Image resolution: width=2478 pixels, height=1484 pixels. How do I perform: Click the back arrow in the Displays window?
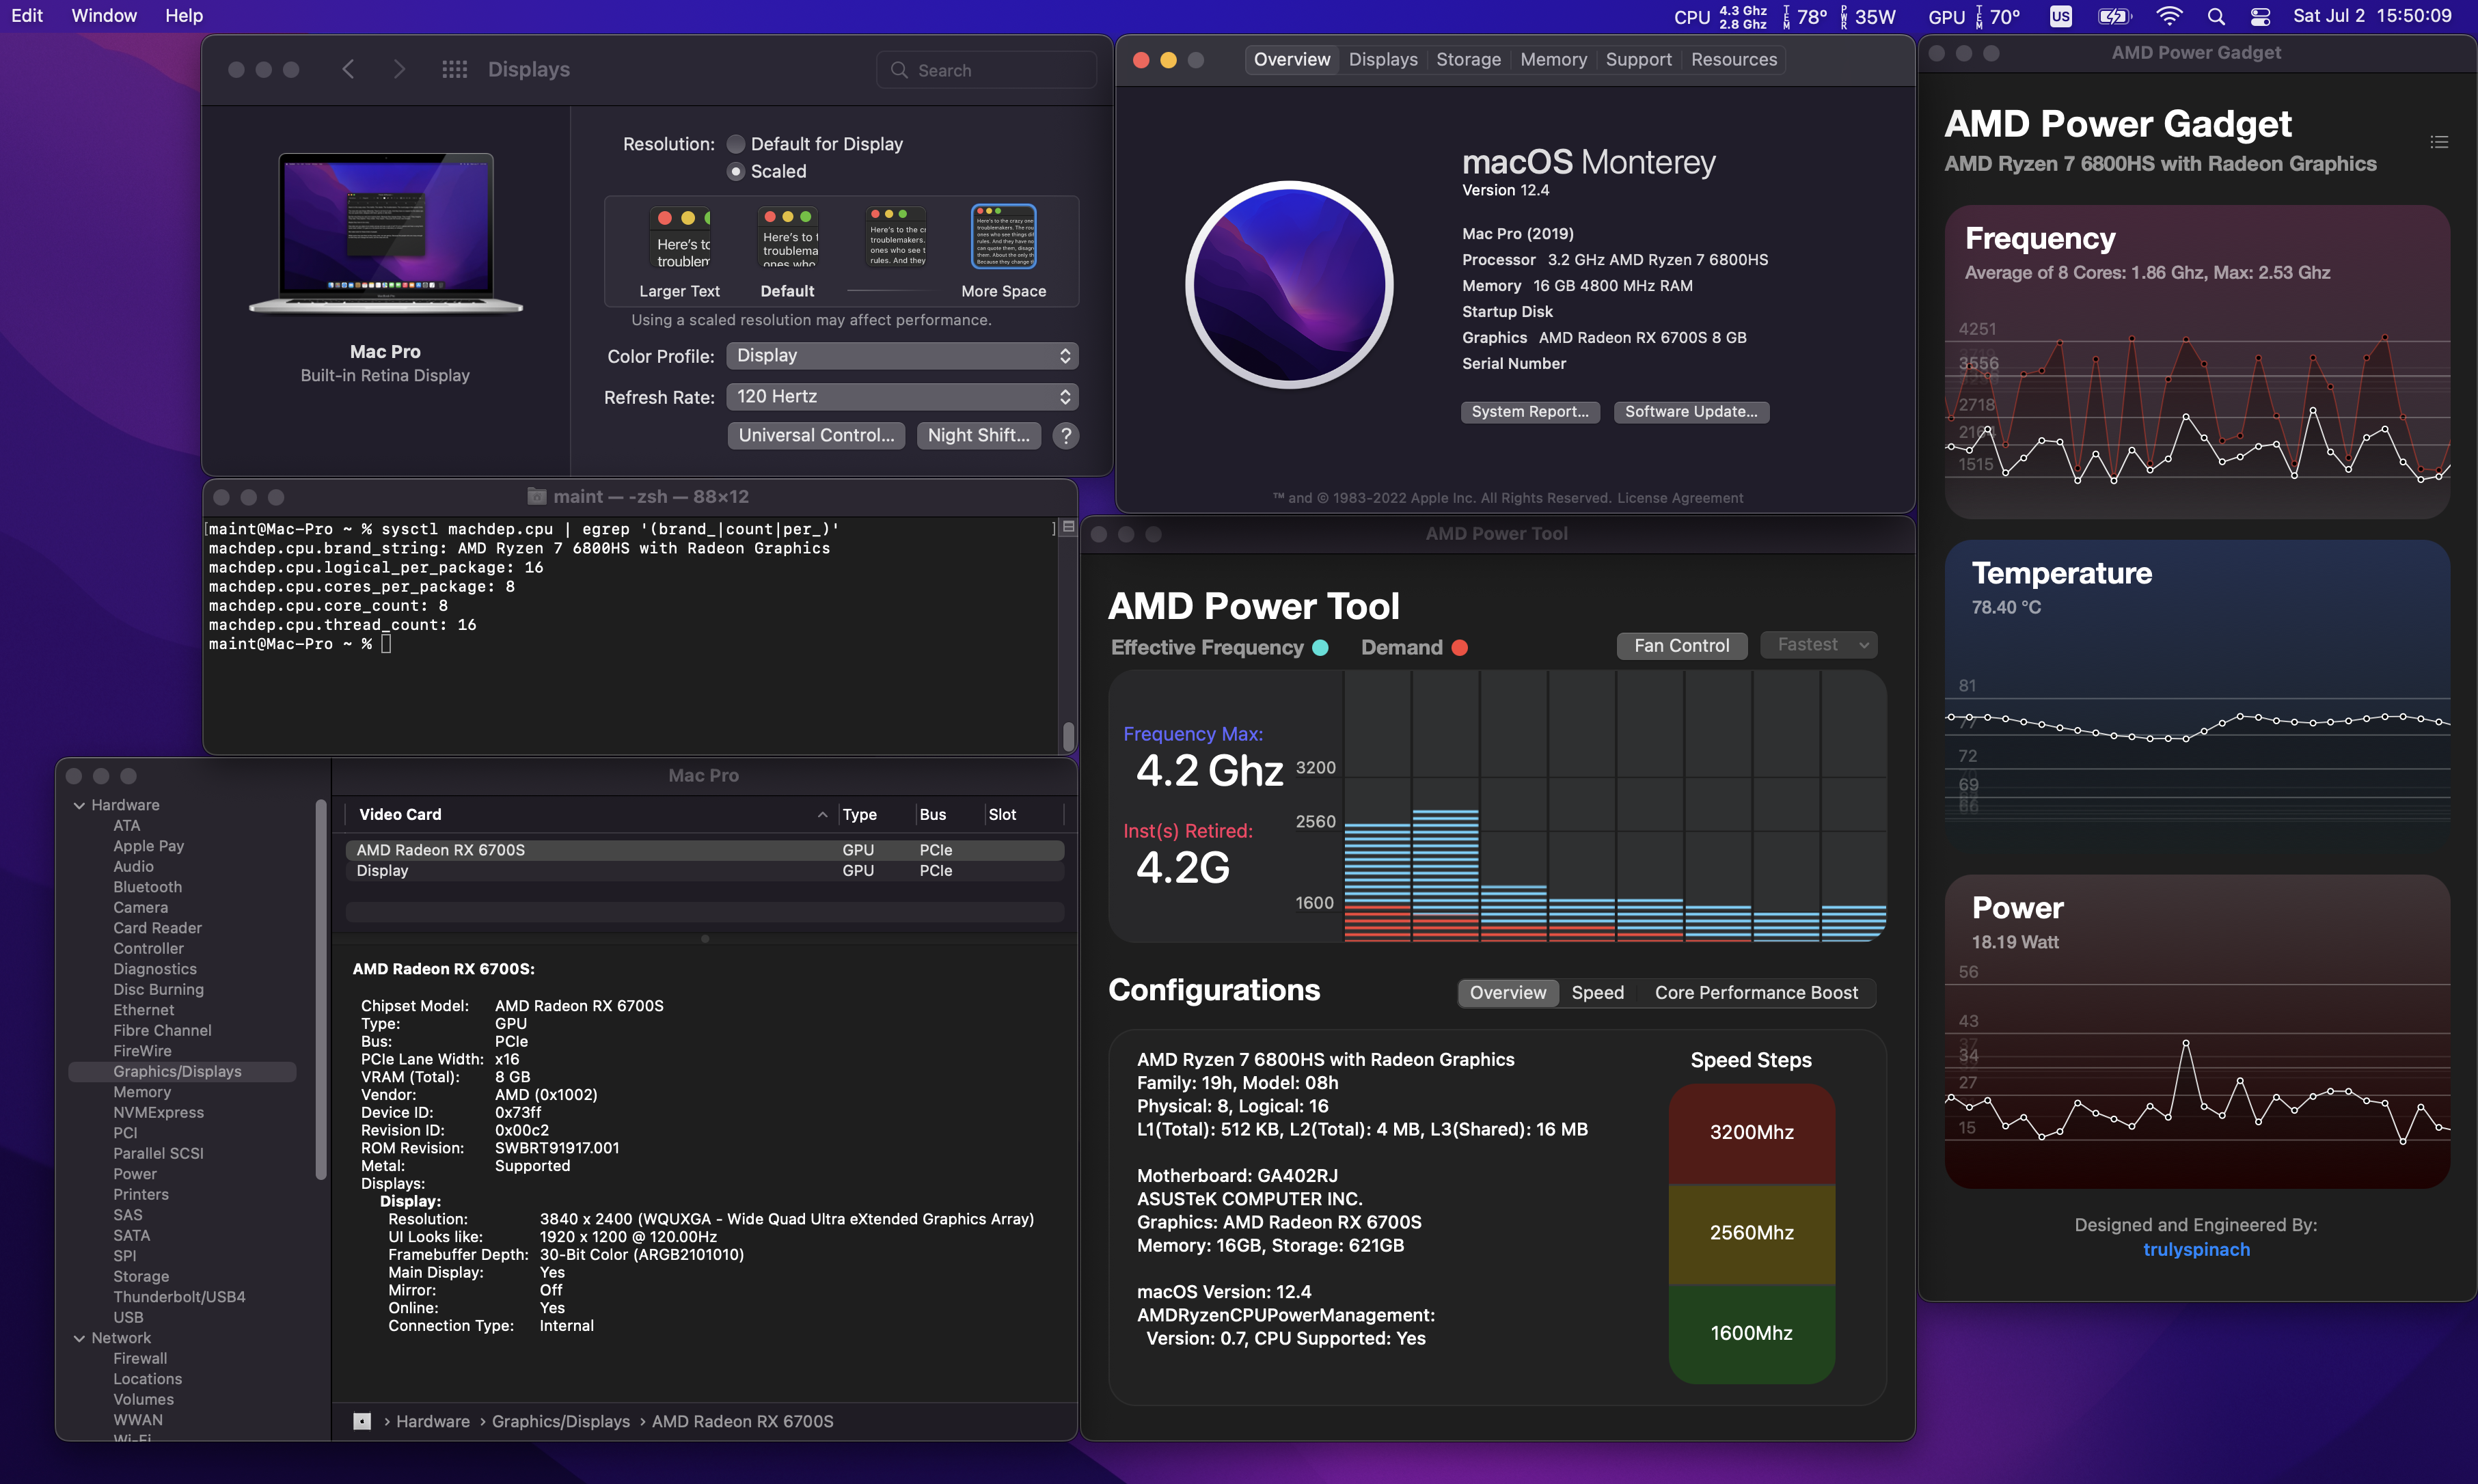tap(348, 69)
